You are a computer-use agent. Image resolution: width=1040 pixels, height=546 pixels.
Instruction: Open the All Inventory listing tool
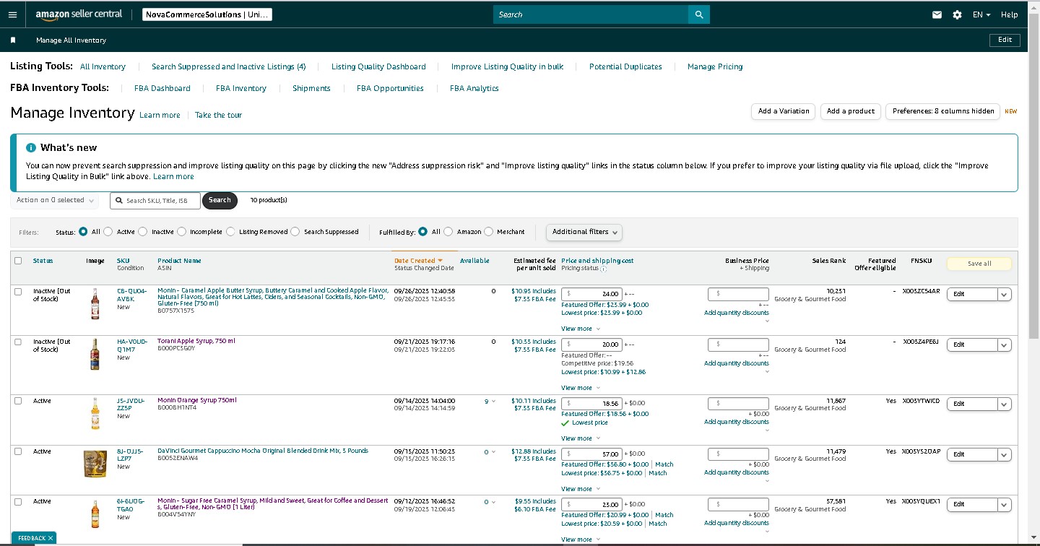tap(103, 66)
